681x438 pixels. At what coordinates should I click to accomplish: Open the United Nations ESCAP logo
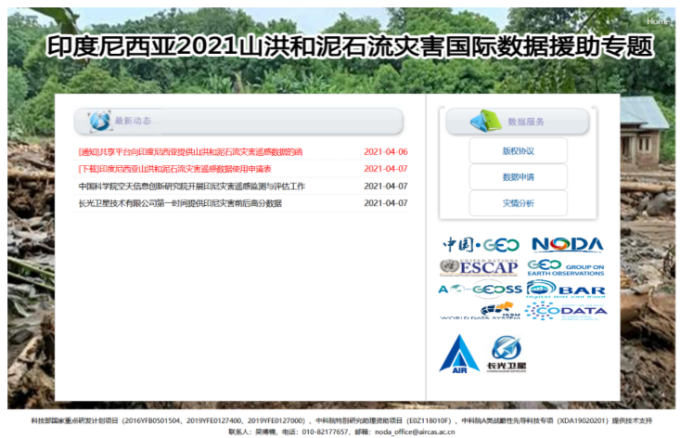tap(479, 267)
